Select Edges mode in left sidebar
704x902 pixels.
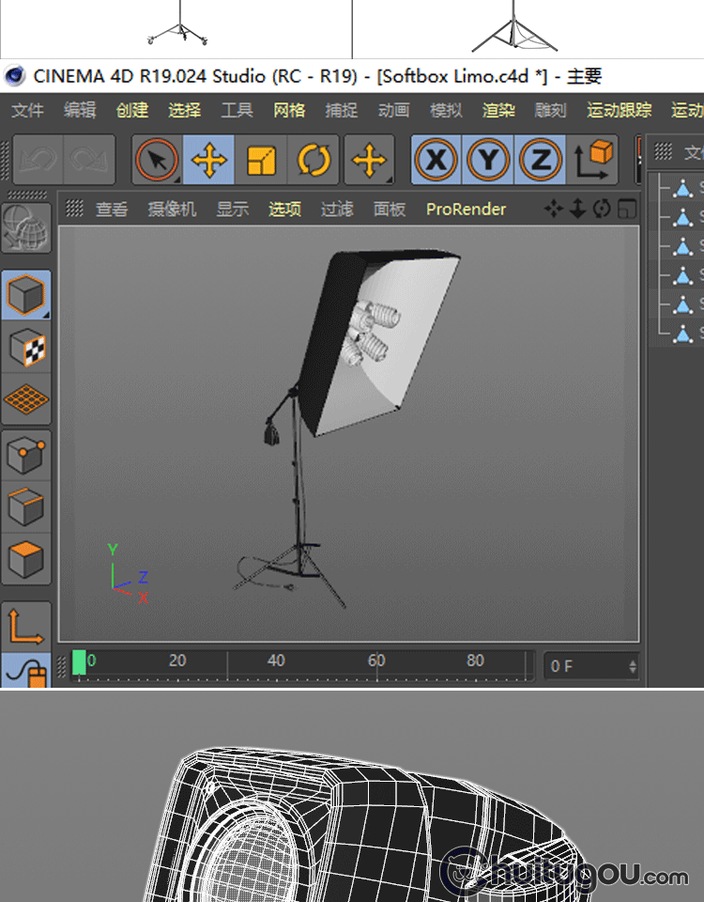[x=26, y=507]
